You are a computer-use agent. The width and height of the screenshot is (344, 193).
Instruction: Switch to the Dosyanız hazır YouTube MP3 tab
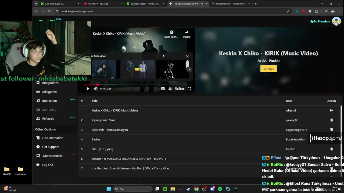tap(231, 4)
